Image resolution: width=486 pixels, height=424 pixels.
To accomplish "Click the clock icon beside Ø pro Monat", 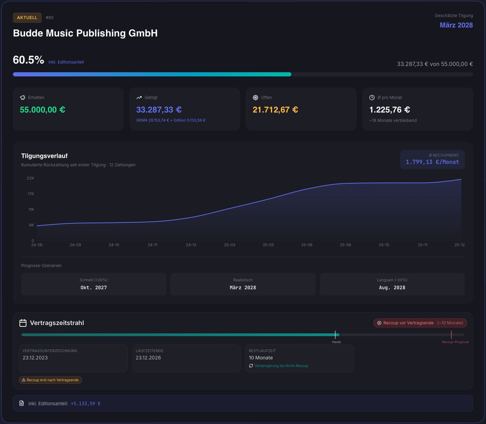I will 372,98.
